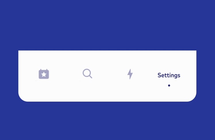The width and height of the screenshot is (215, 140).
Task: Click the Settings tab label
Action: click(x=169, y=75)
